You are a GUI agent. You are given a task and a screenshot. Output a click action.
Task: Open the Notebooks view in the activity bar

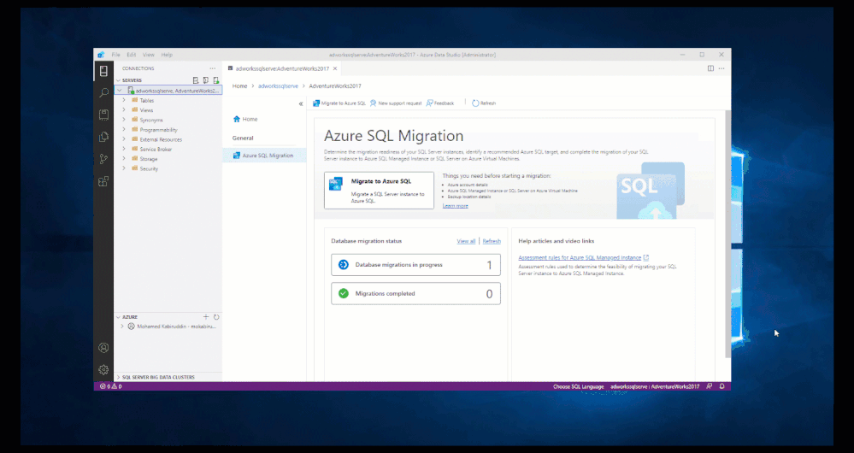click(x=103, y=115)
